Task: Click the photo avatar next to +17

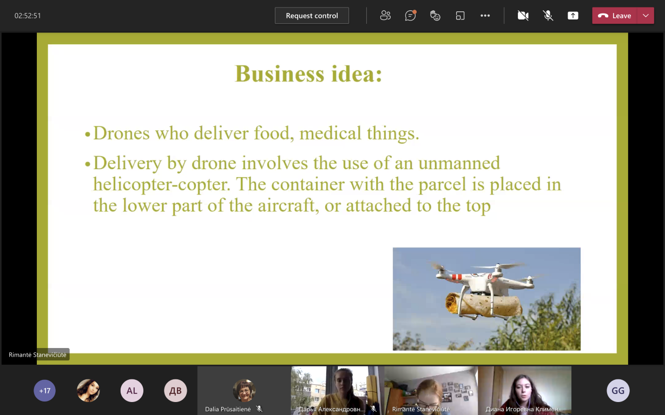Action: [x=88, y=391]
